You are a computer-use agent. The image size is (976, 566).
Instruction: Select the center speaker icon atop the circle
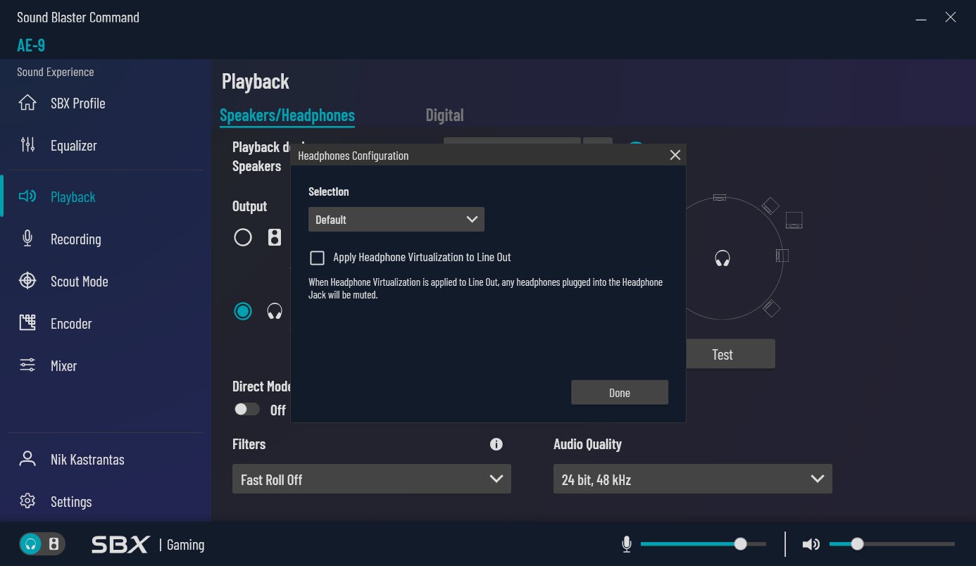click(719, 197)
